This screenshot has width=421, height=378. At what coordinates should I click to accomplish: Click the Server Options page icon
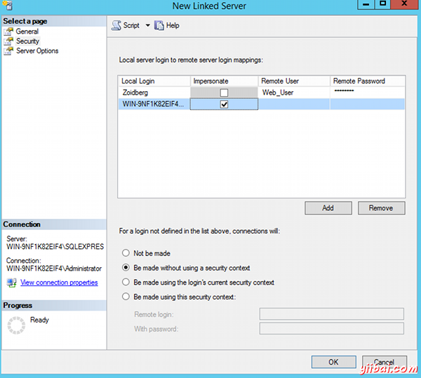8,50
